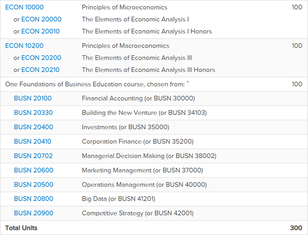Image resolution: width=308 pixels, height=235 pixels.
Task: Open the ECON 10000 course link
Action: pyautogui.click(x=24, y=7)
